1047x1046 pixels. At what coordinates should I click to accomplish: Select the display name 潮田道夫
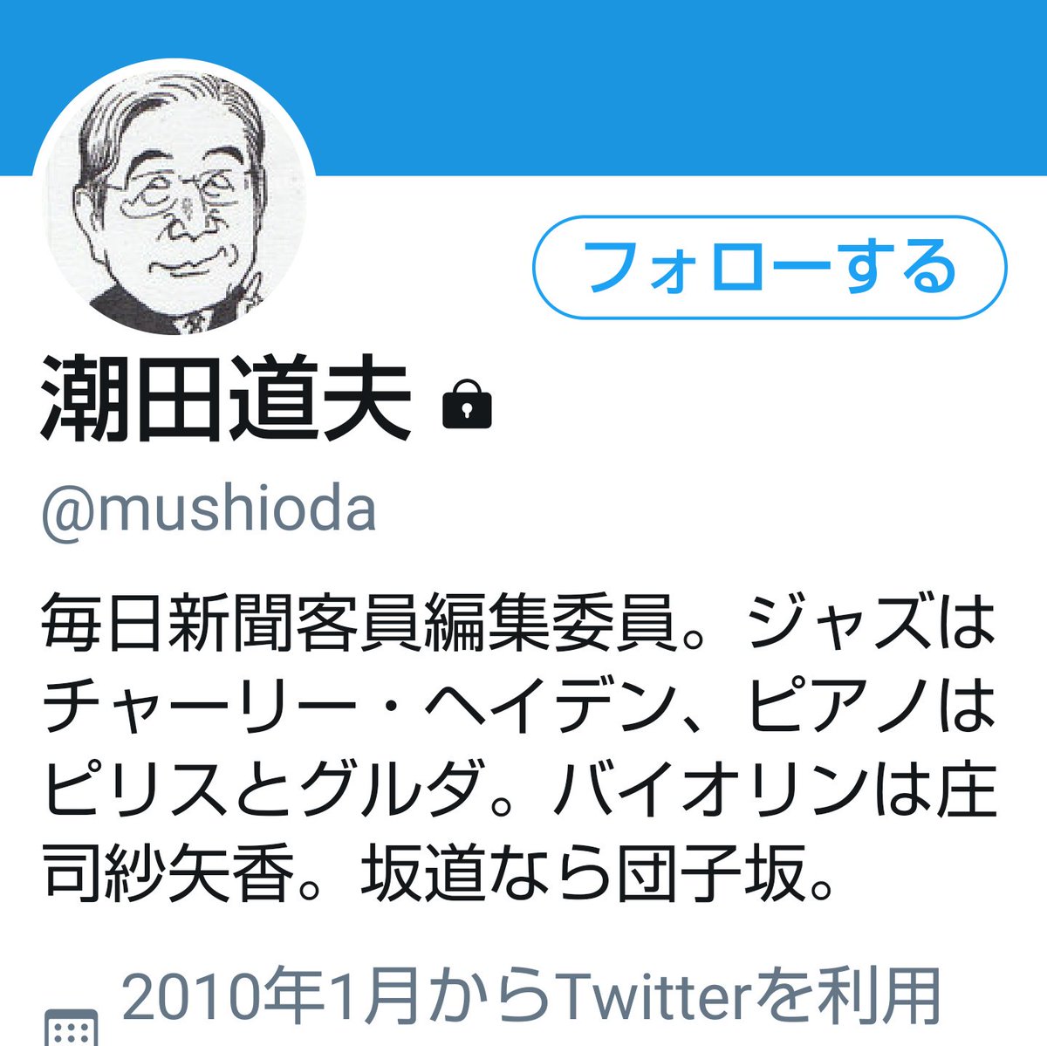pyautogui.click(x=226, y=400)
